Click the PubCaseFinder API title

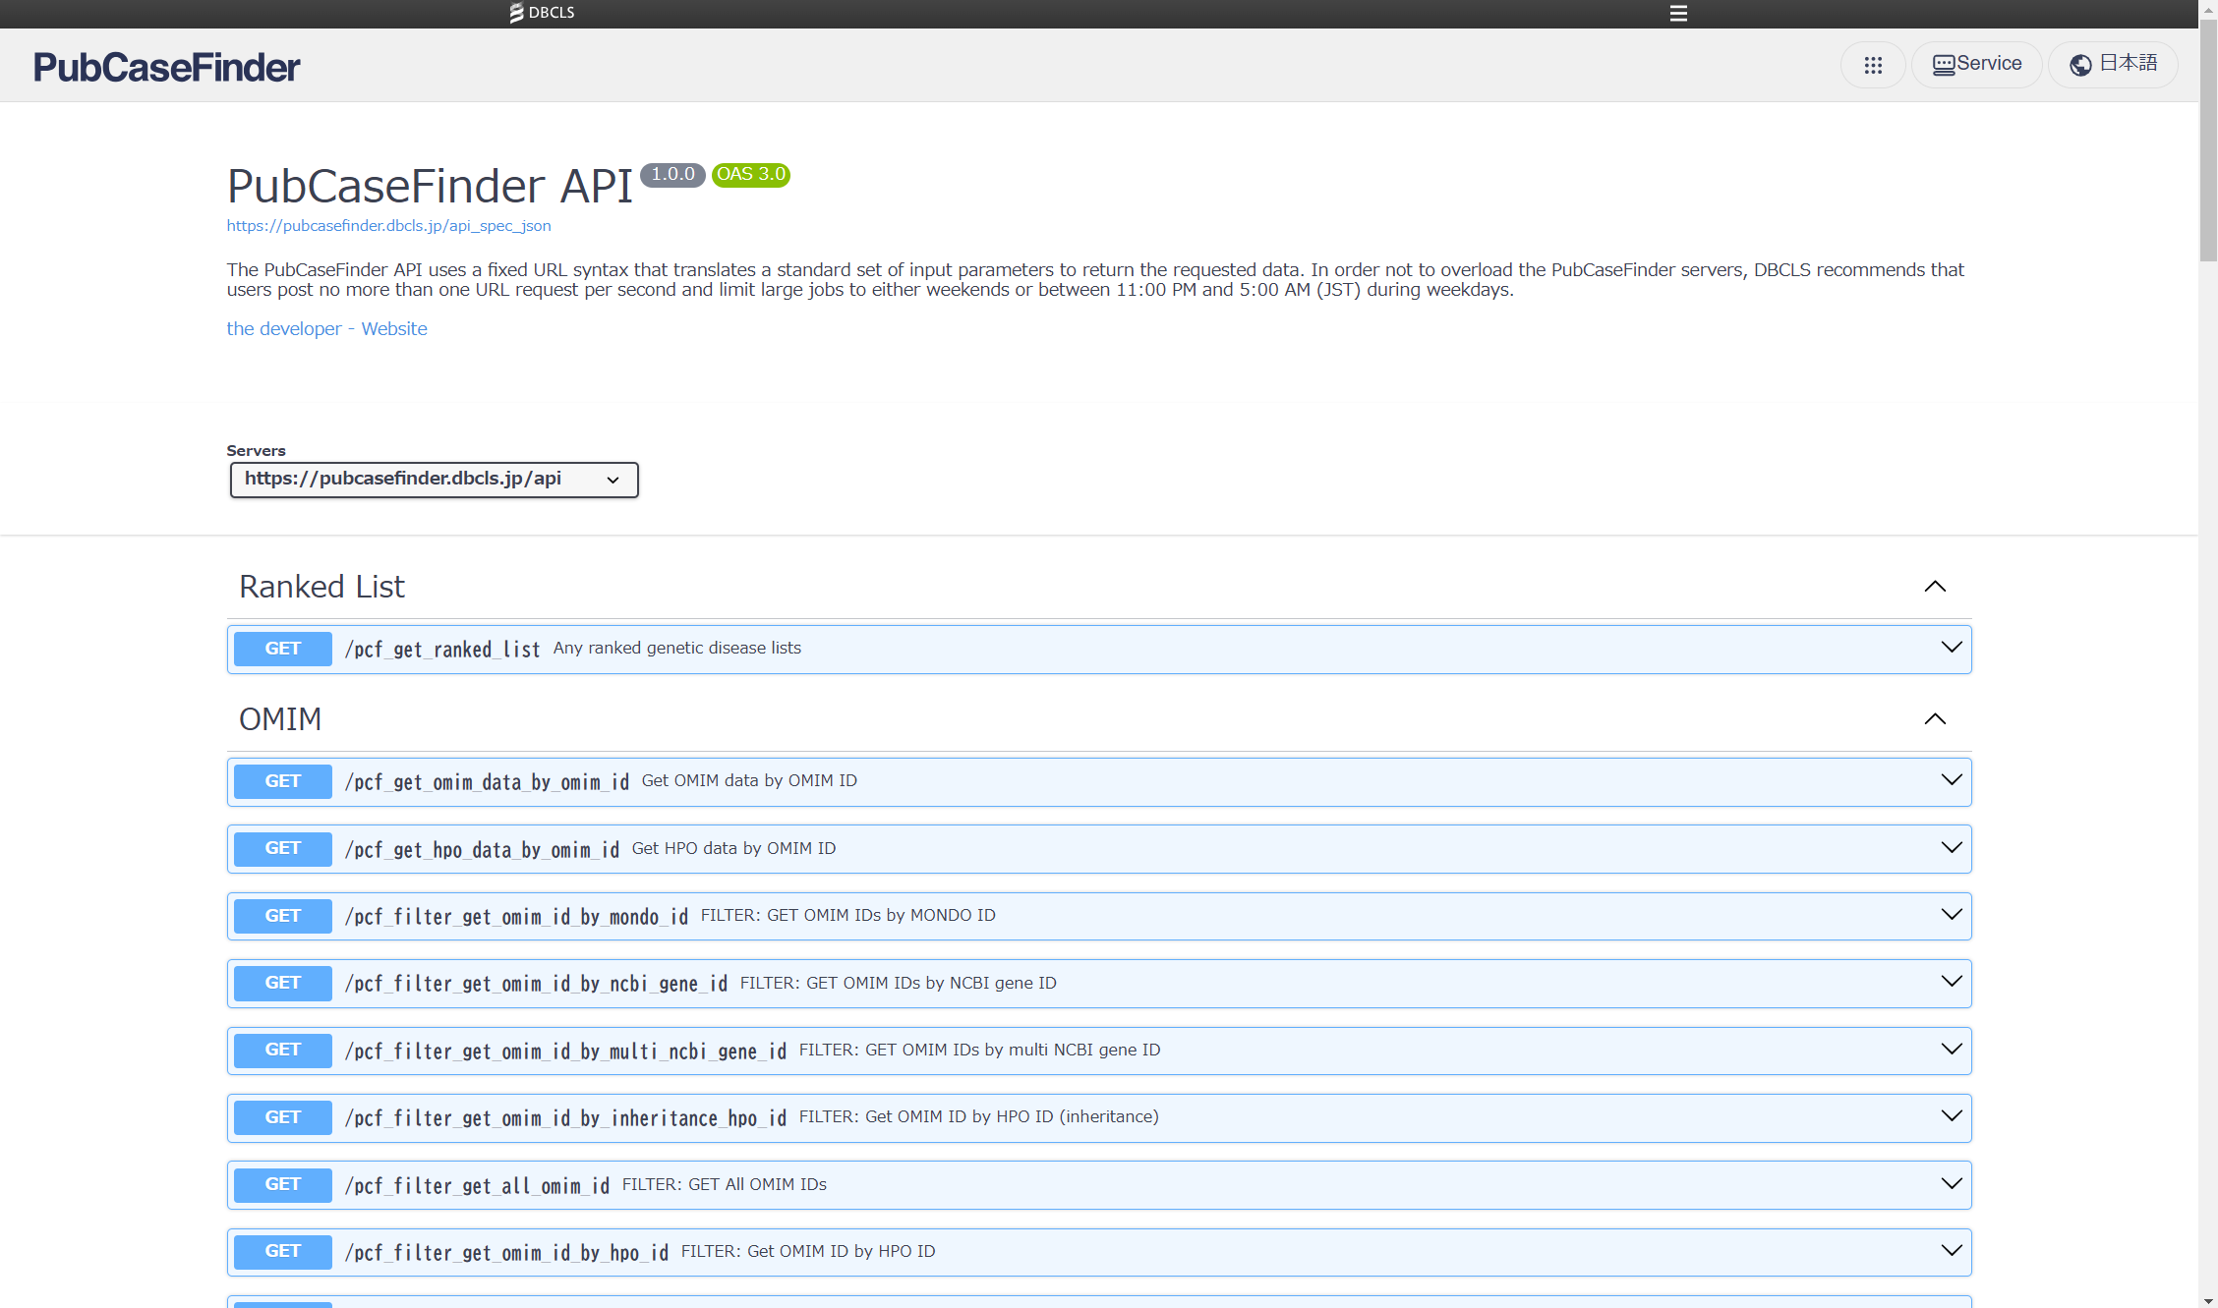point(430,186)
